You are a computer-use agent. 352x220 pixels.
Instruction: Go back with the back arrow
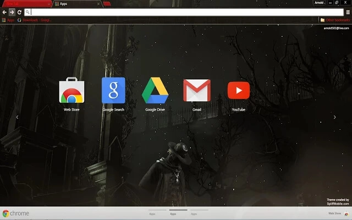pyautogui.click(x=4, y=12)
